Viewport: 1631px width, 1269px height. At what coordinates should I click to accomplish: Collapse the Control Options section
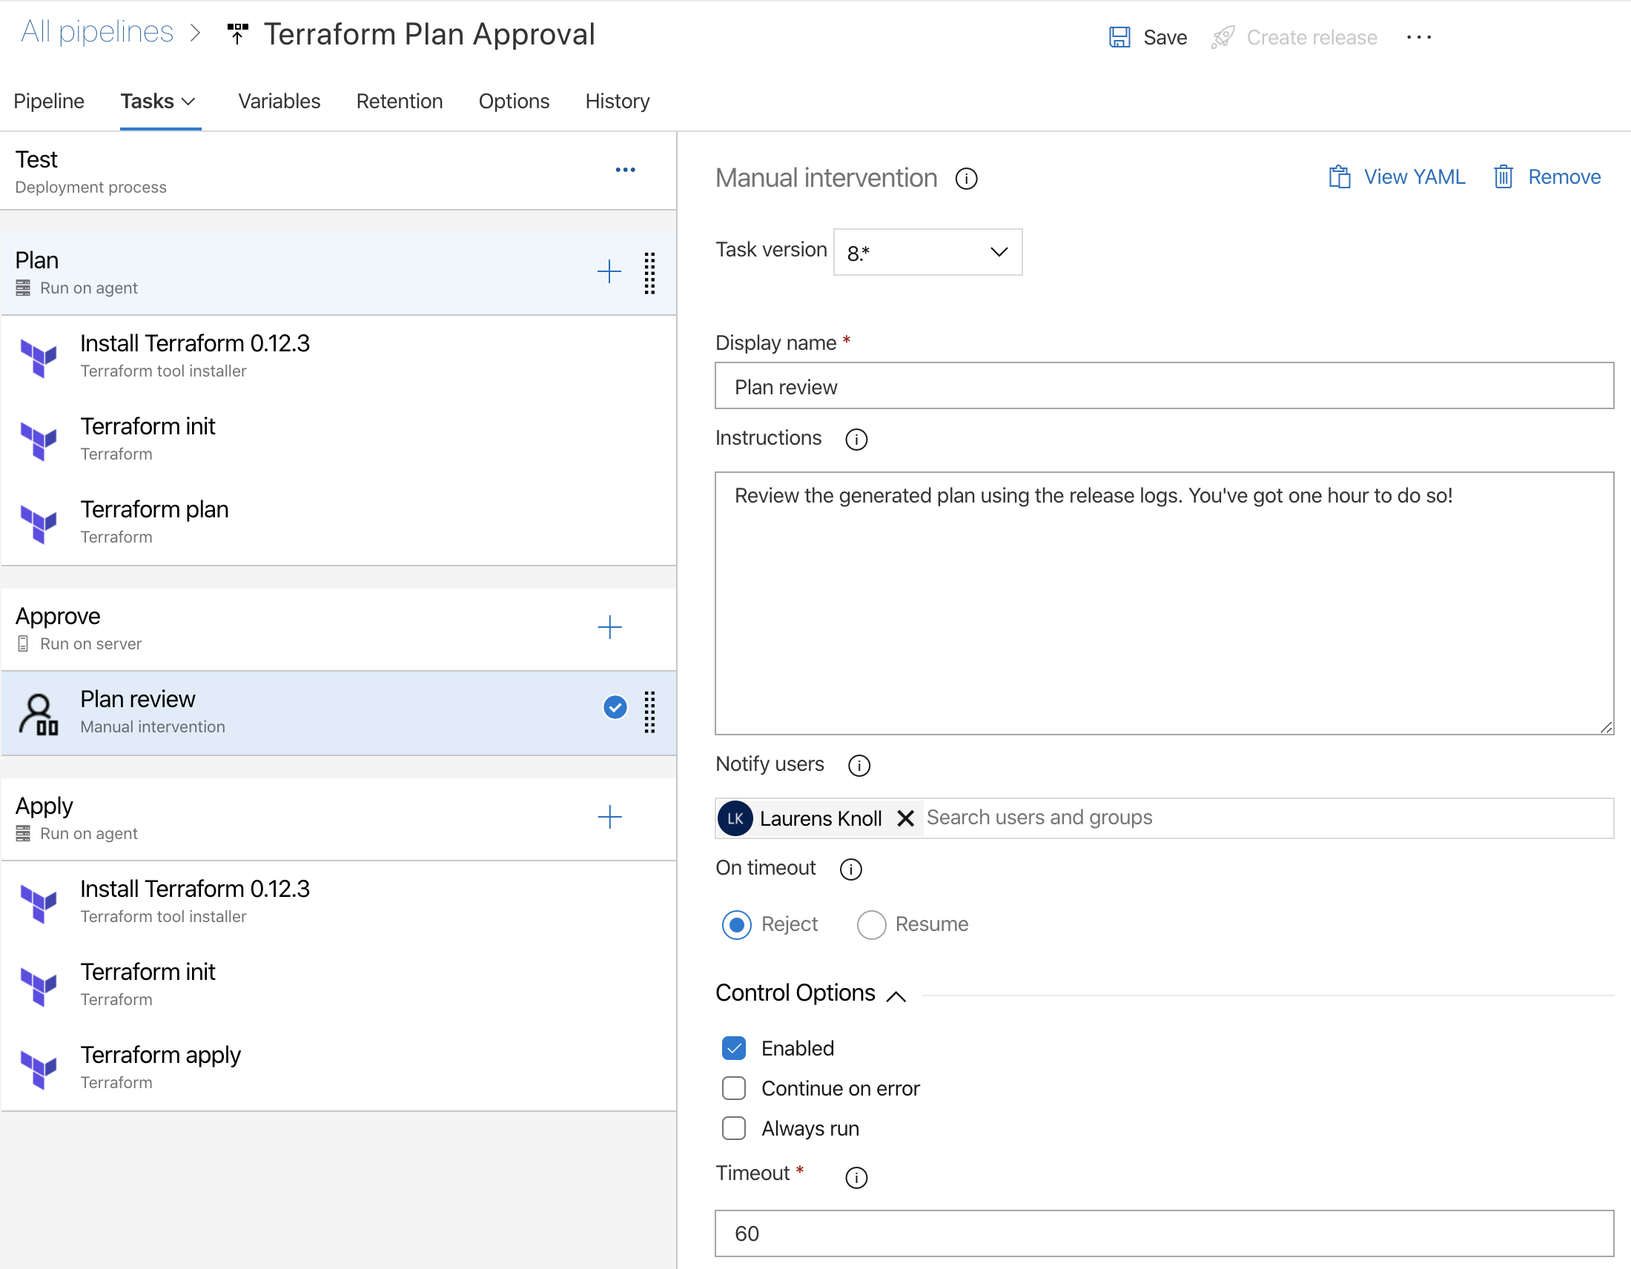tap(896, 995)
